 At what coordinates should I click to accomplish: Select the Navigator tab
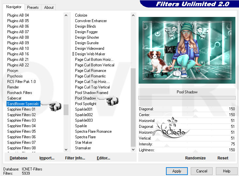click(x=14, y=7)
